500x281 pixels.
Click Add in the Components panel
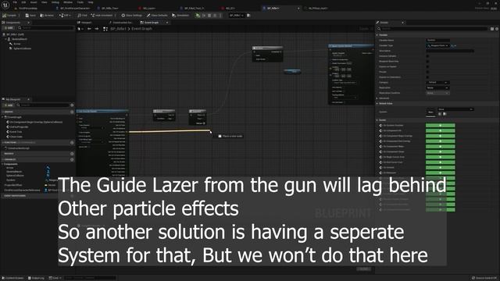[x=9, y=28]
